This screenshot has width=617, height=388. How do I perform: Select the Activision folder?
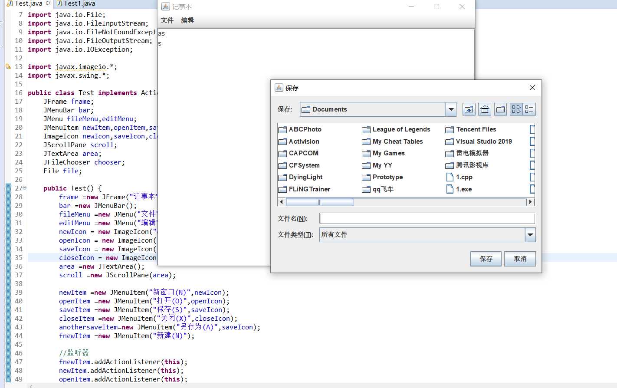pos(299,141)
